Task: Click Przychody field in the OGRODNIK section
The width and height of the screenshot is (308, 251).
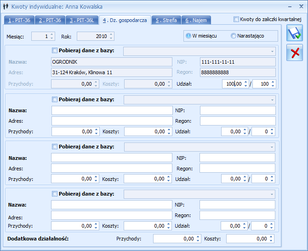Action: tap(75, 84)
